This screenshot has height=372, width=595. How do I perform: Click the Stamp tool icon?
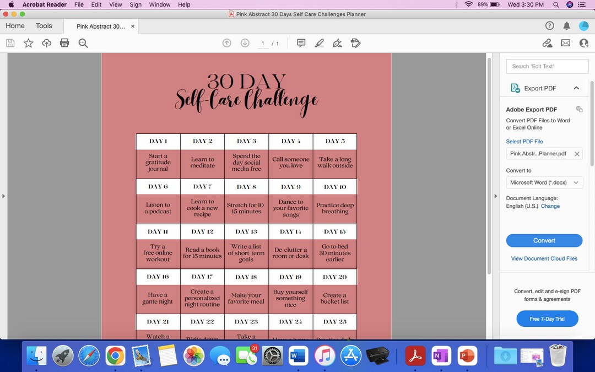tap(355, 43)
